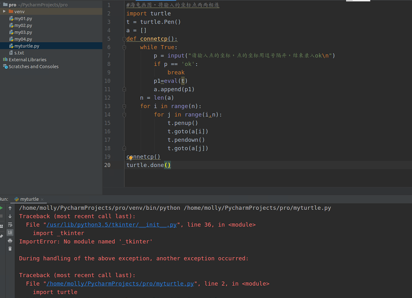Click 'turtle.done()' on line 20
This screenshot has width=412, height=298.
[x=148, y=165]
